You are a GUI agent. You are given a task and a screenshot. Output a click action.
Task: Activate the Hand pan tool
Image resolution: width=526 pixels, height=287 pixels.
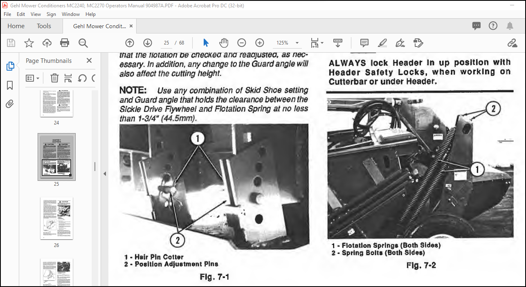(x=224, y=43)
